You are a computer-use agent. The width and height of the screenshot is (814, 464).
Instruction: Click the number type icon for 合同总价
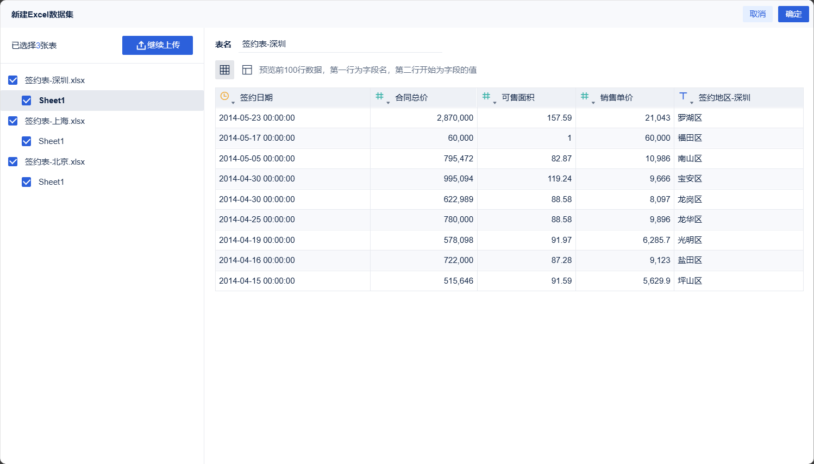point(379,96)
